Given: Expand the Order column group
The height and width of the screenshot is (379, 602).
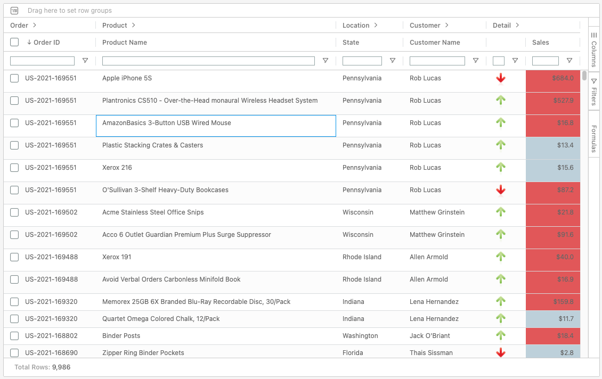Looking at the screenshot, I should click(35, 25).
